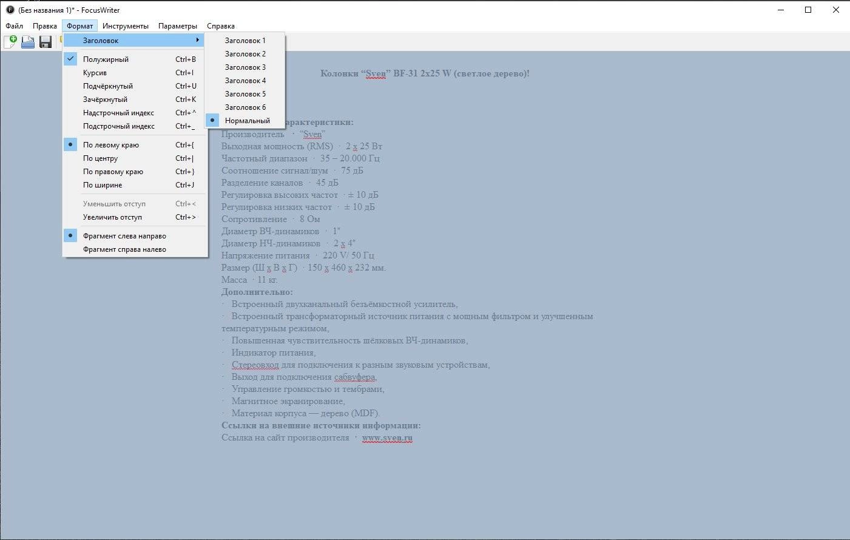Select the Нормальный paragraph style
Image resolution: width=850 pixels, height=540 pixels.
pos(245,121)
